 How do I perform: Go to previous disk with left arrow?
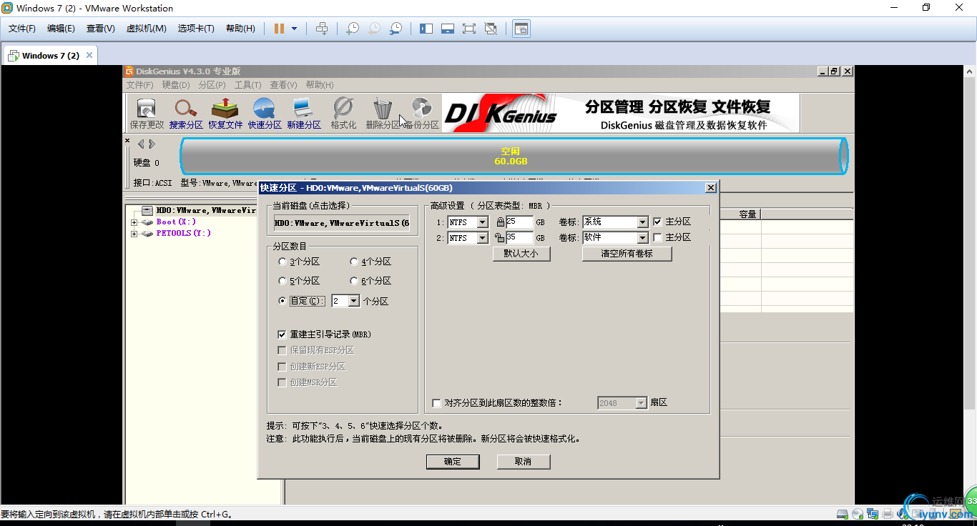[141, 144]
